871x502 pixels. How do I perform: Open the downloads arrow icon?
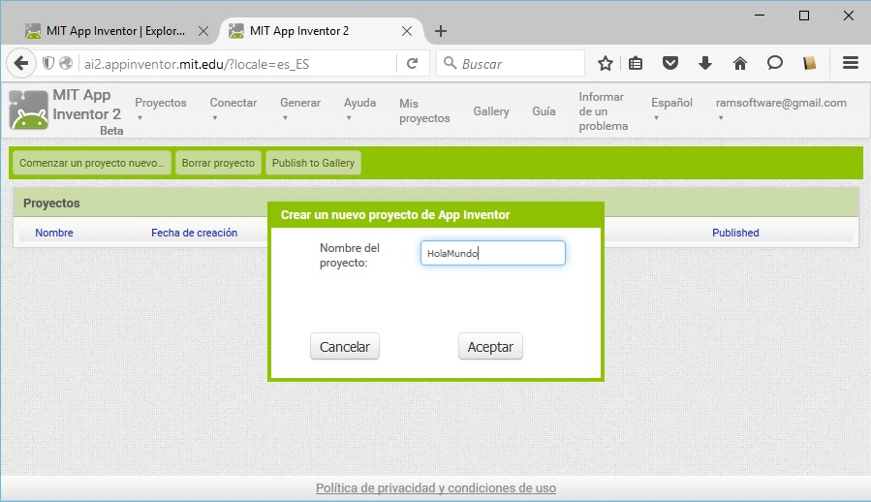704,64
